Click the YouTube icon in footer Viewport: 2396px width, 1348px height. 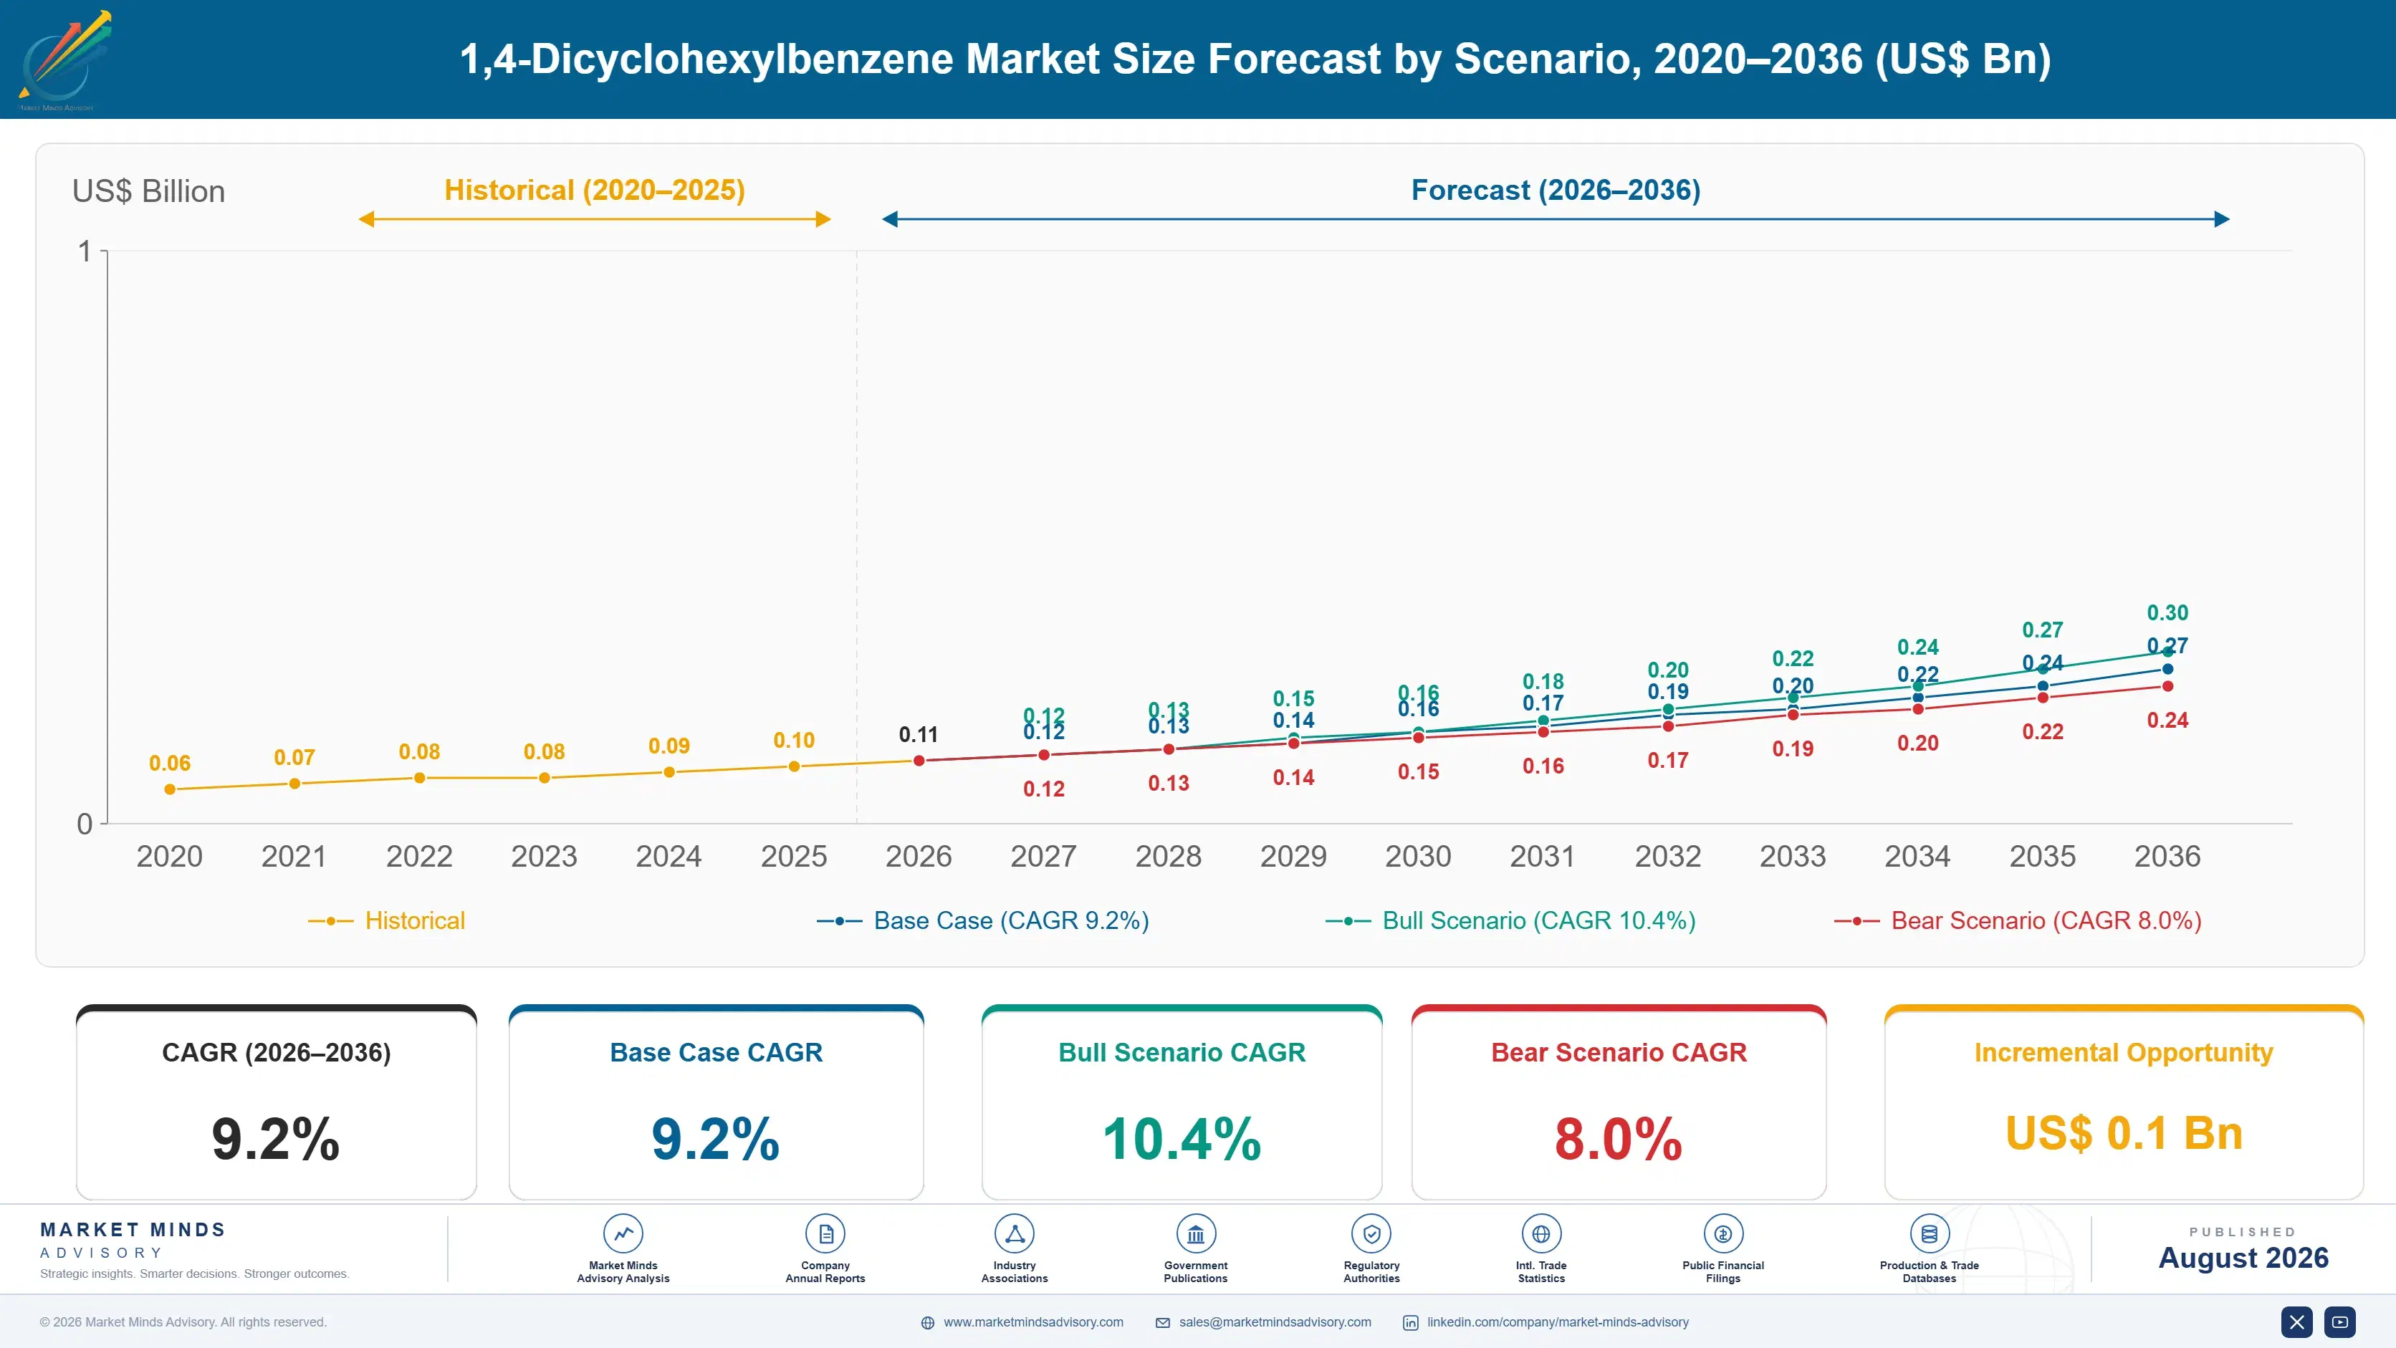click(x=2340, y=1322)
